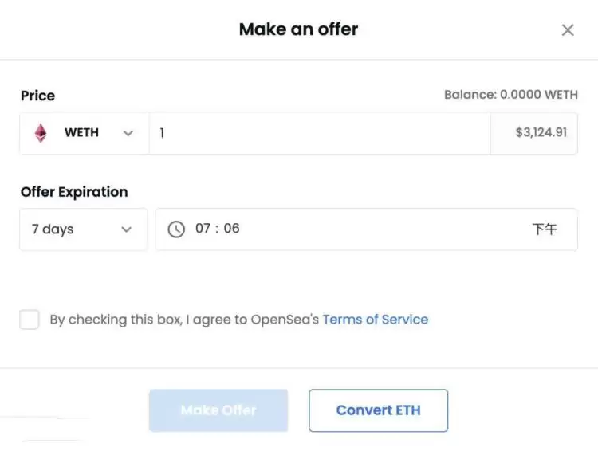Expand the WETH currency dropdown arrow
The height and width of the screenshot is (451, 598).
pos(128,133)
